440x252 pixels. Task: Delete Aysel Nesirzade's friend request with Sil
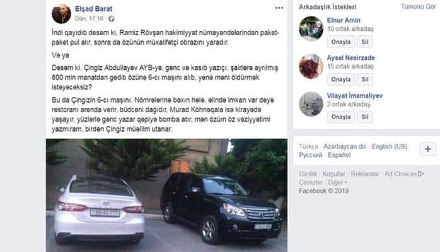point(365,79)
